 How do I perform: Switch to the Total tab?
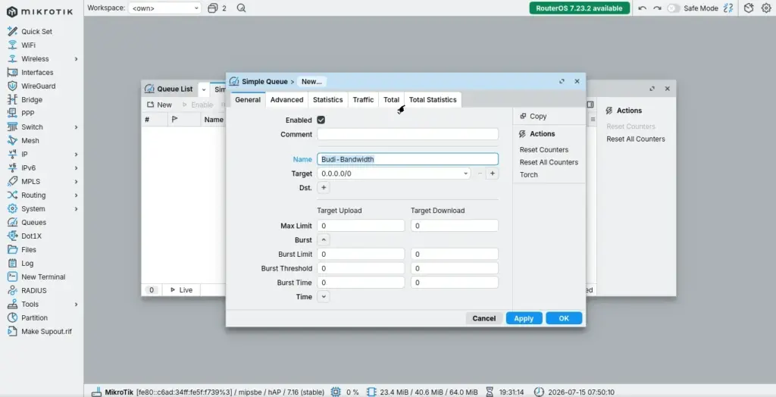392,99
